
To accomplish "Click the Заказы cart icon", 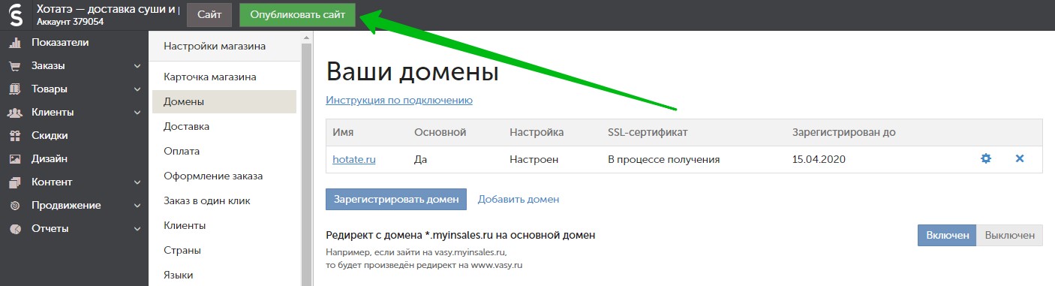I will tap(14, 66).
